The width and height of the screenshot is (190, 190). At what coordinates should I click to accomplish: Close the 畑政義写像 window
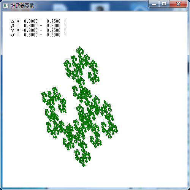(178, 4)
